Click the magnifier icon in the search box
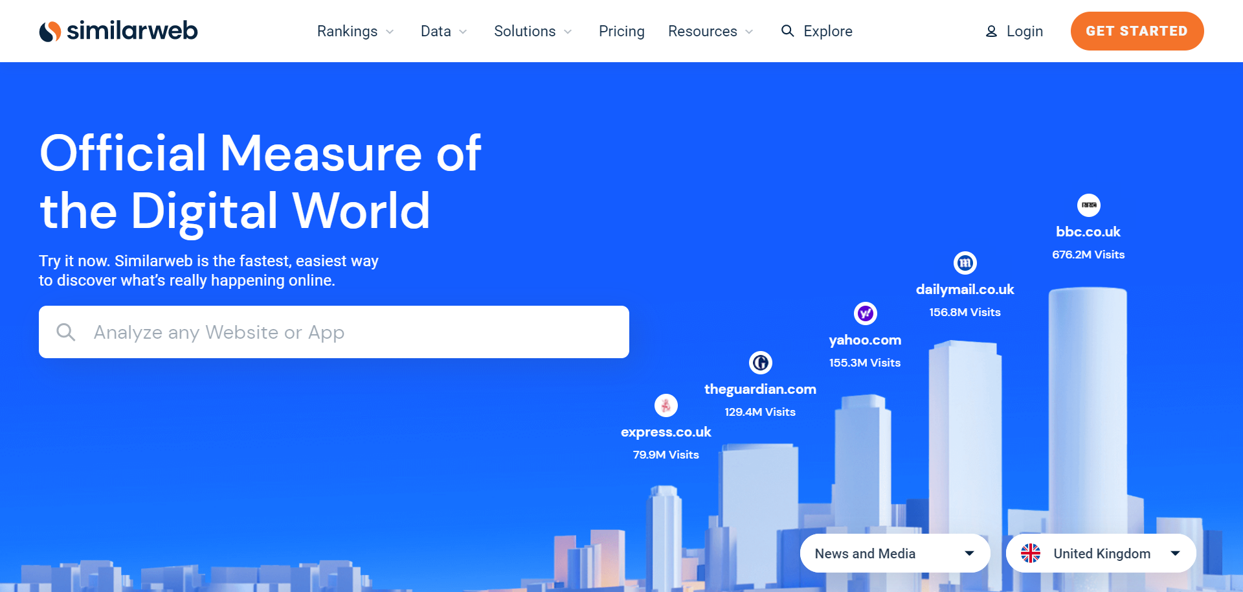The width and height of the screenshot is (1243, 592). coord(66,332)
